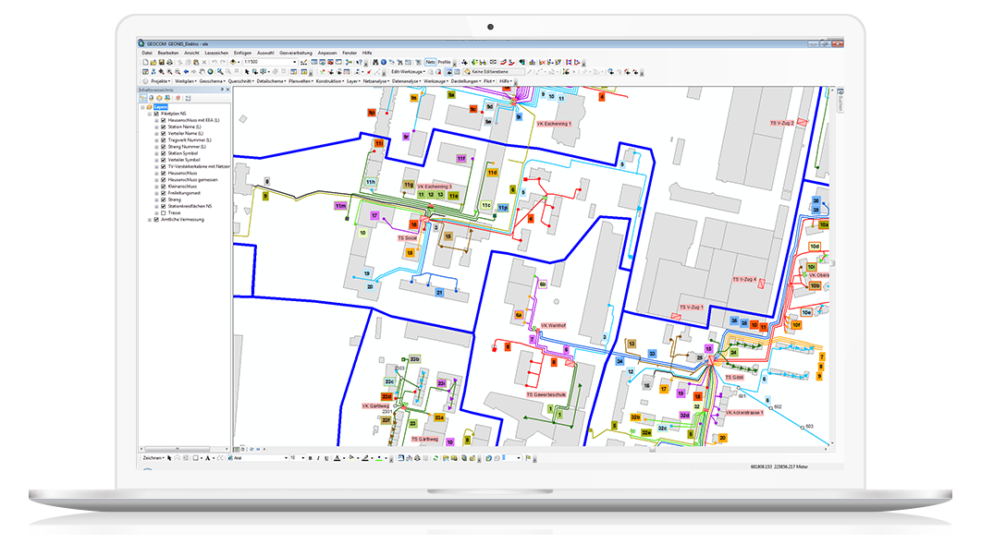Uncheck the Hausanschluss gemessen layer

tap(163, 179)
